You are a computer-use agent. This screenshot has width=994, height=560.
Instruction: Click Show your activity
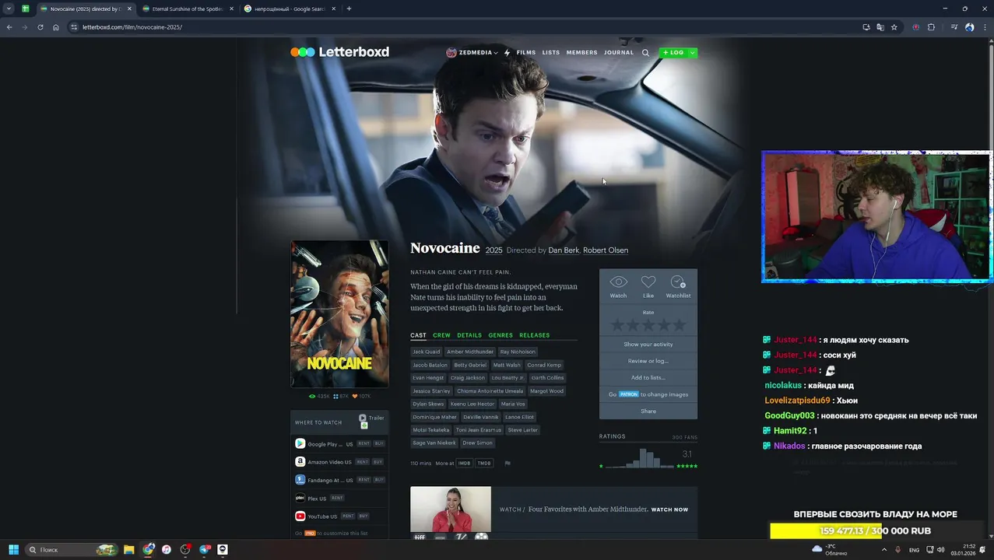(x=648, y=345)
